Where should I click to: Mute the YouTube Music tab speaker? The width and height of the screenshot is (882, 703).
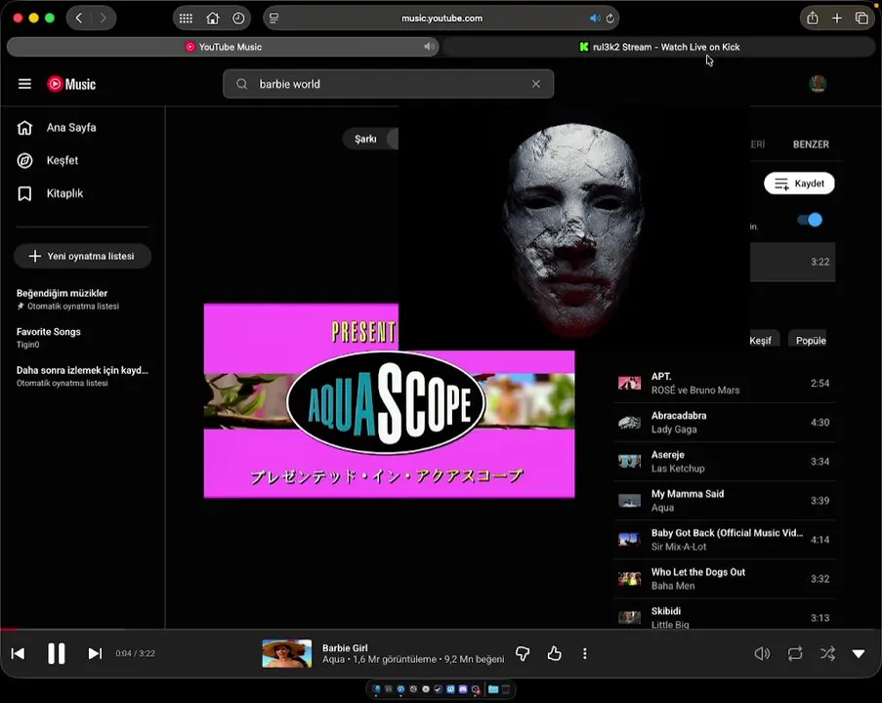pos(429,47)
